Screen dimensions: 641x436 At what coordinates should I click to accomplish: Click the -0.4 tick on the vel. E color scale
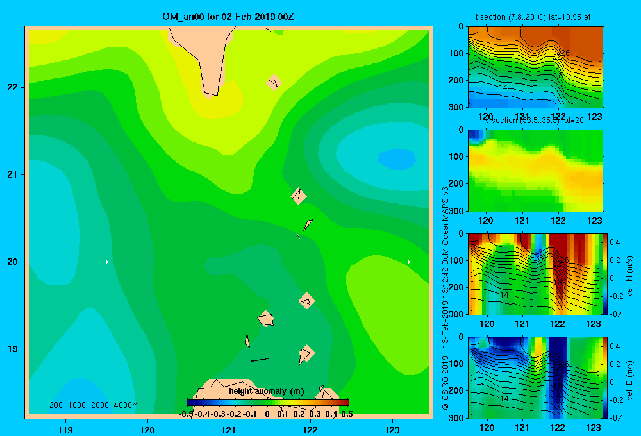615,417
